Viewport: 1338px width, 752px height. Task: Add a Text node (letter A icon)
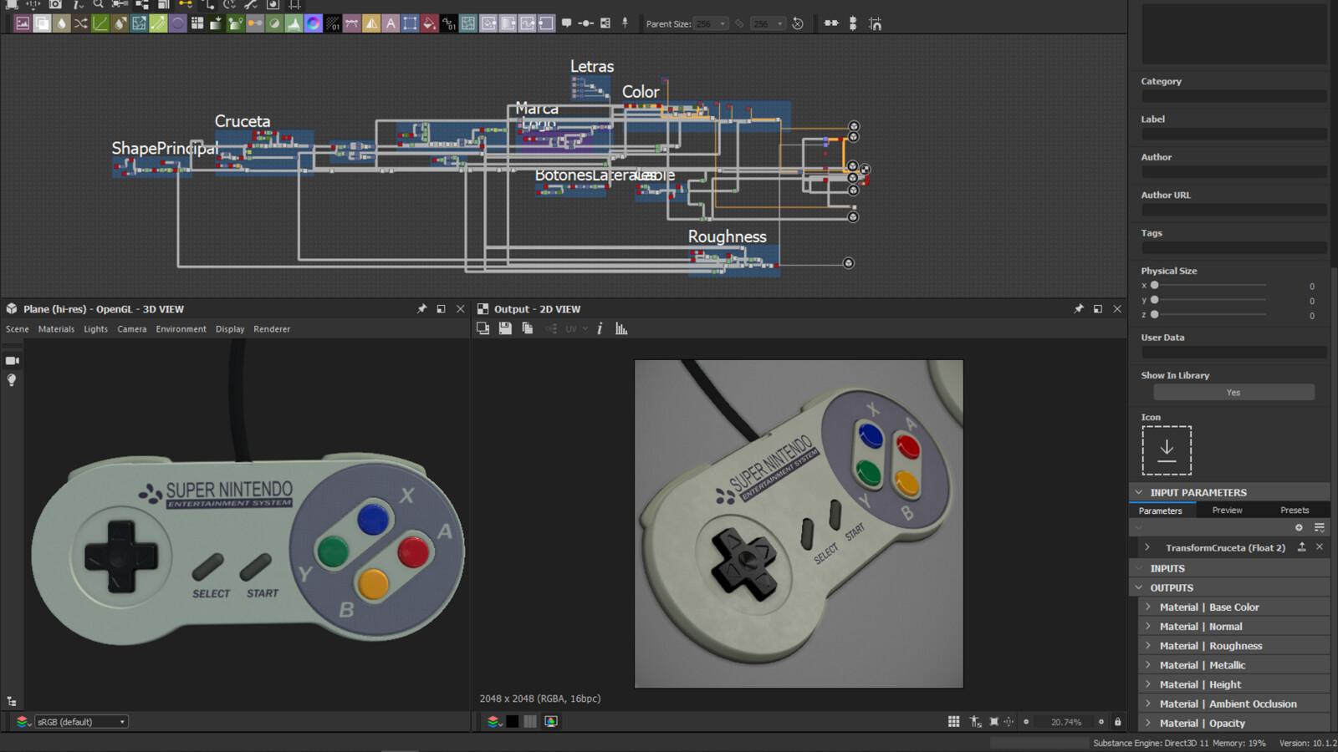pyautogui.click(x=391, y=23)
